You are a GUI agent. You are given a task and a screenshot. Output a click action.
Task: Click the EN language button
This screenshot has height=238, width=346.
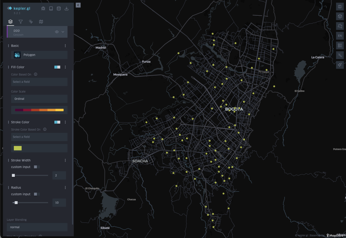340,35
